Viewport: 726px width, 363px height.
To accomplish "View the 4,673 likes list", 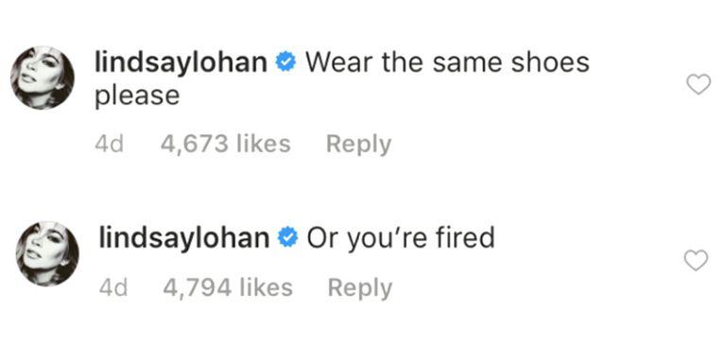I will point(226,144).
